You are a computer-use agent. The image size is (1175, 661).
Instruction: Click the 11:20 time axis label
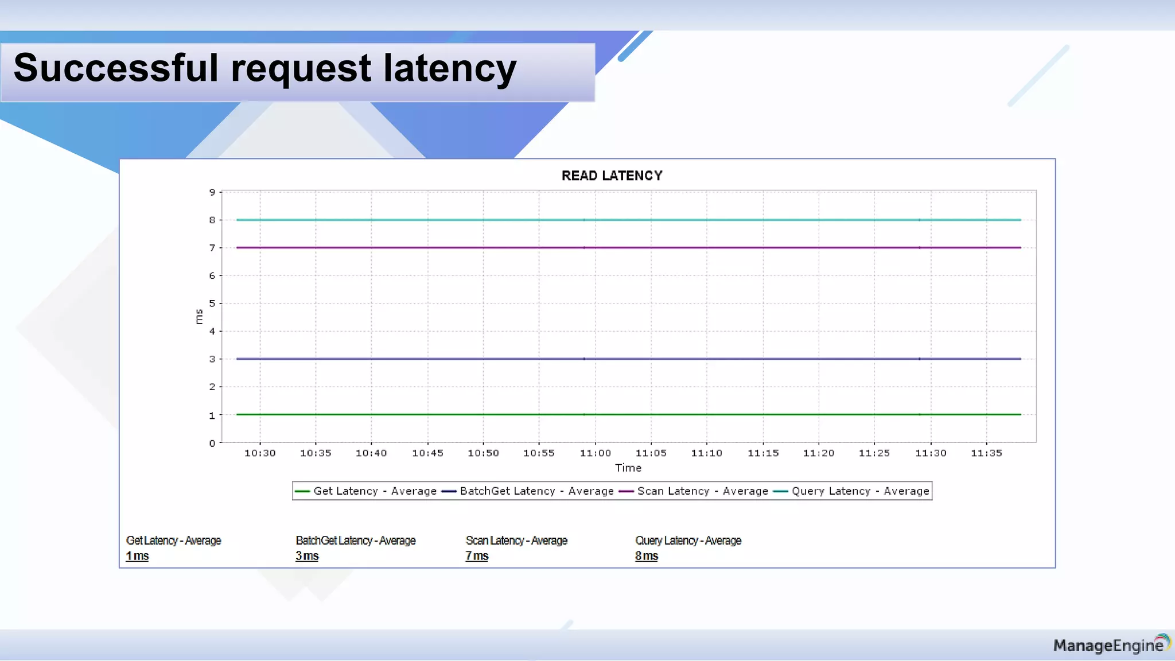[819, 453]
